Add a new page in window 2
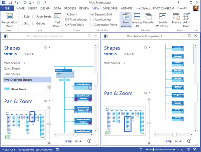 189,141
